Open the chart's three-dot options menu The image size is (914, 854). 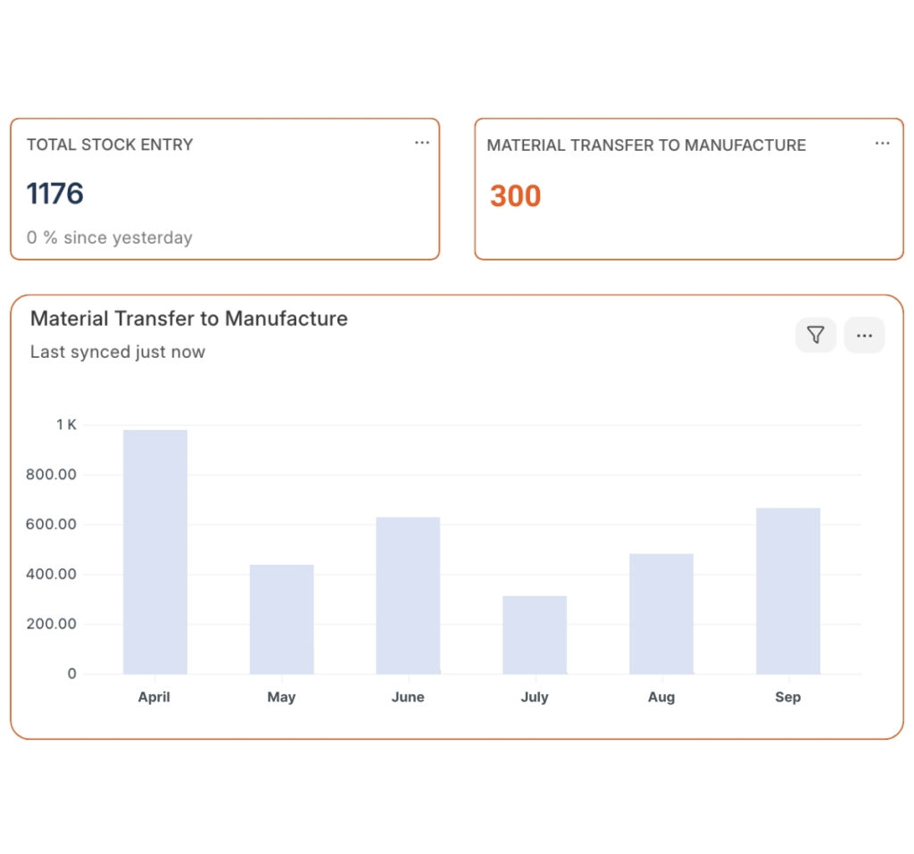864,335
